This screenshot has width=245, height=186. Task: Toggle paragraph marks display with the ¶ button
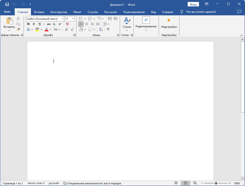point(108,29)
